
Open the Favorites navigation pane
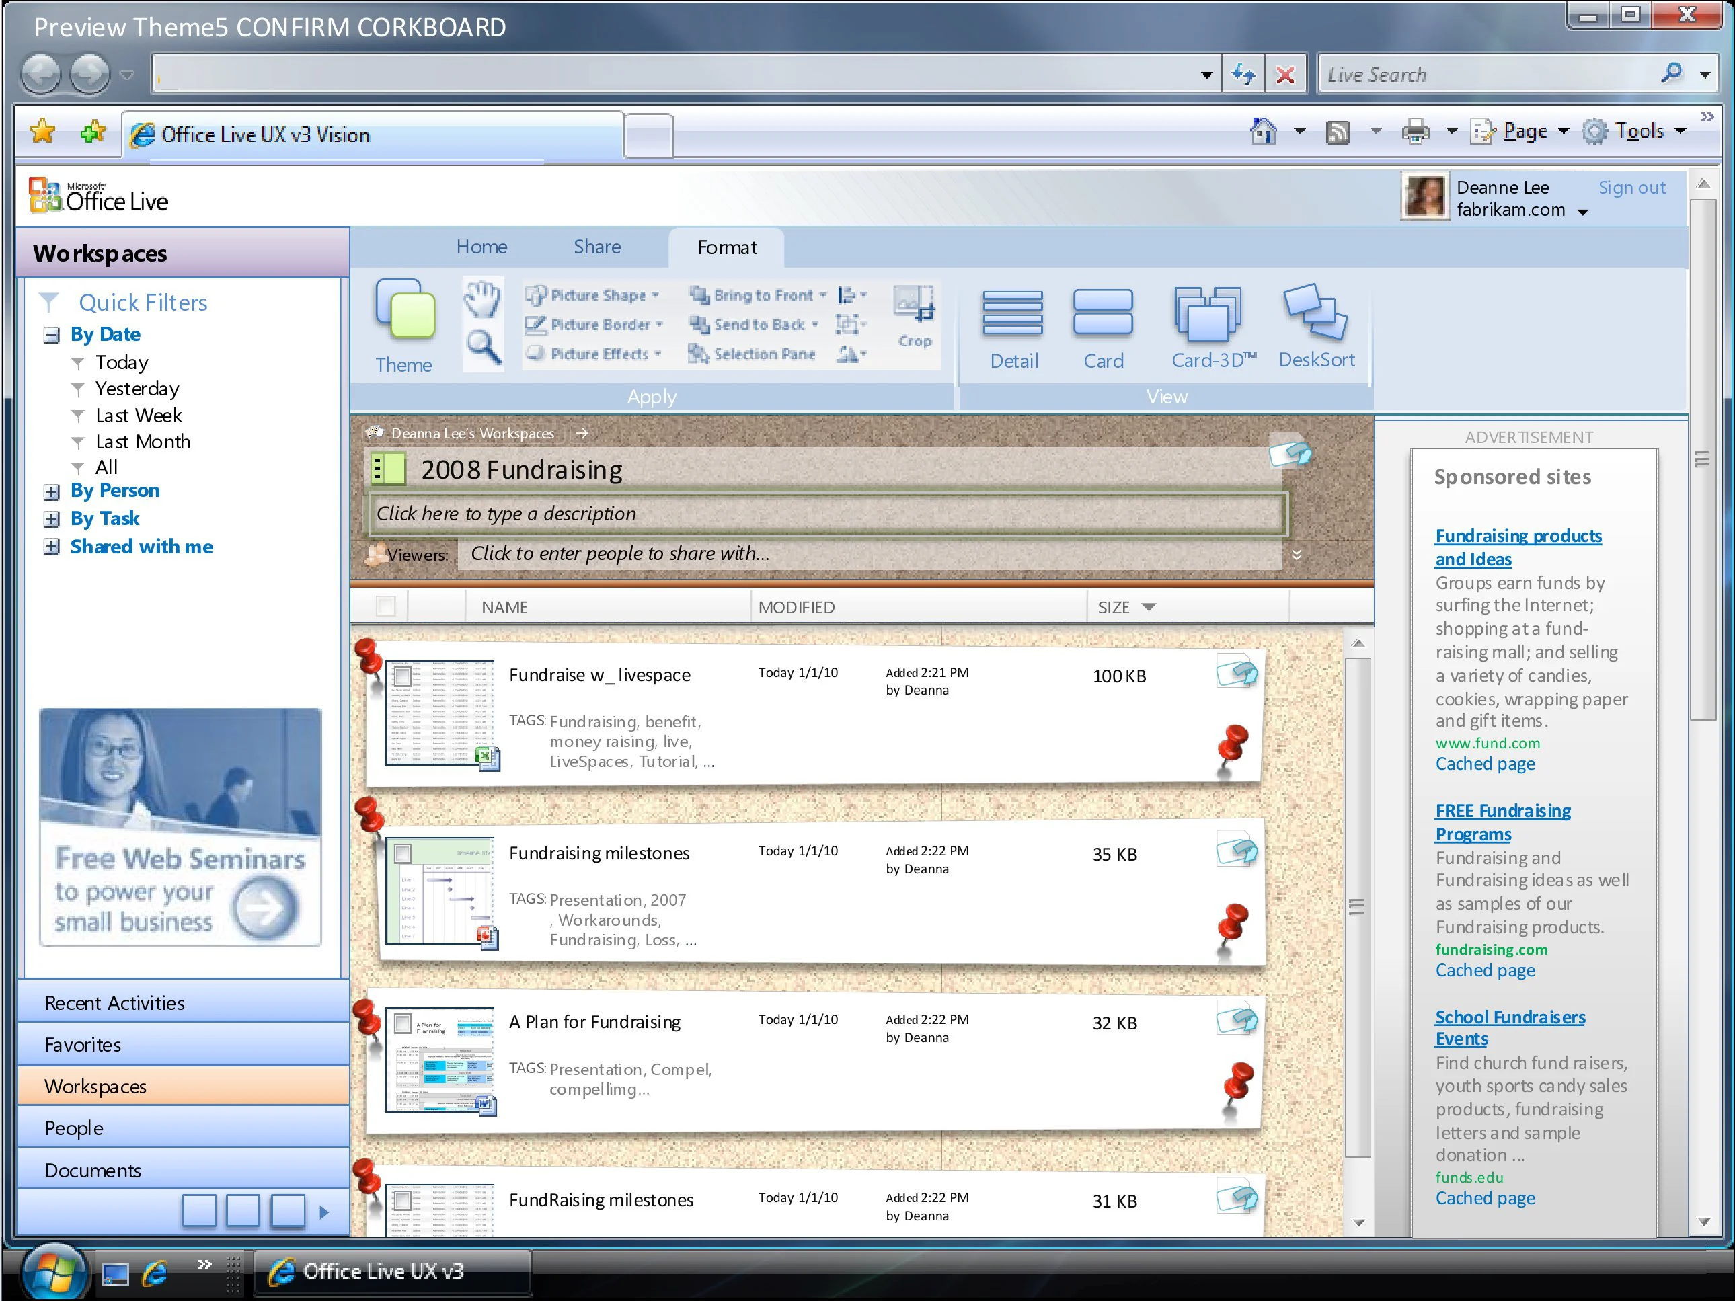click(184, 1045)
